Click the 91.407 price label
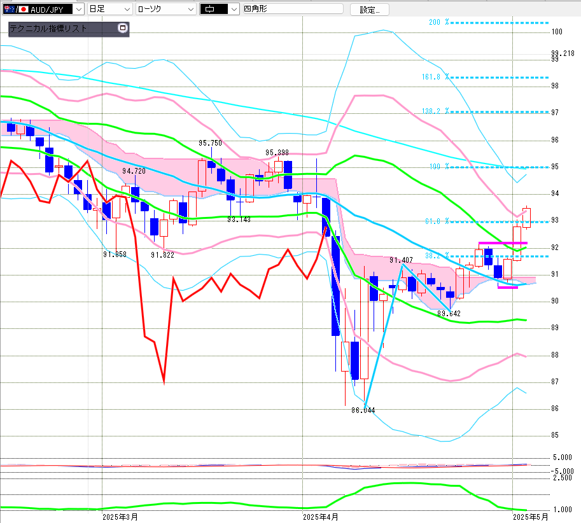The image size is (581, 523). click(x=402, y=260)
